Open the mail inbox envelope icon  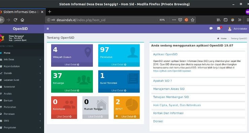pyautogui.click(x=219, y=28)
